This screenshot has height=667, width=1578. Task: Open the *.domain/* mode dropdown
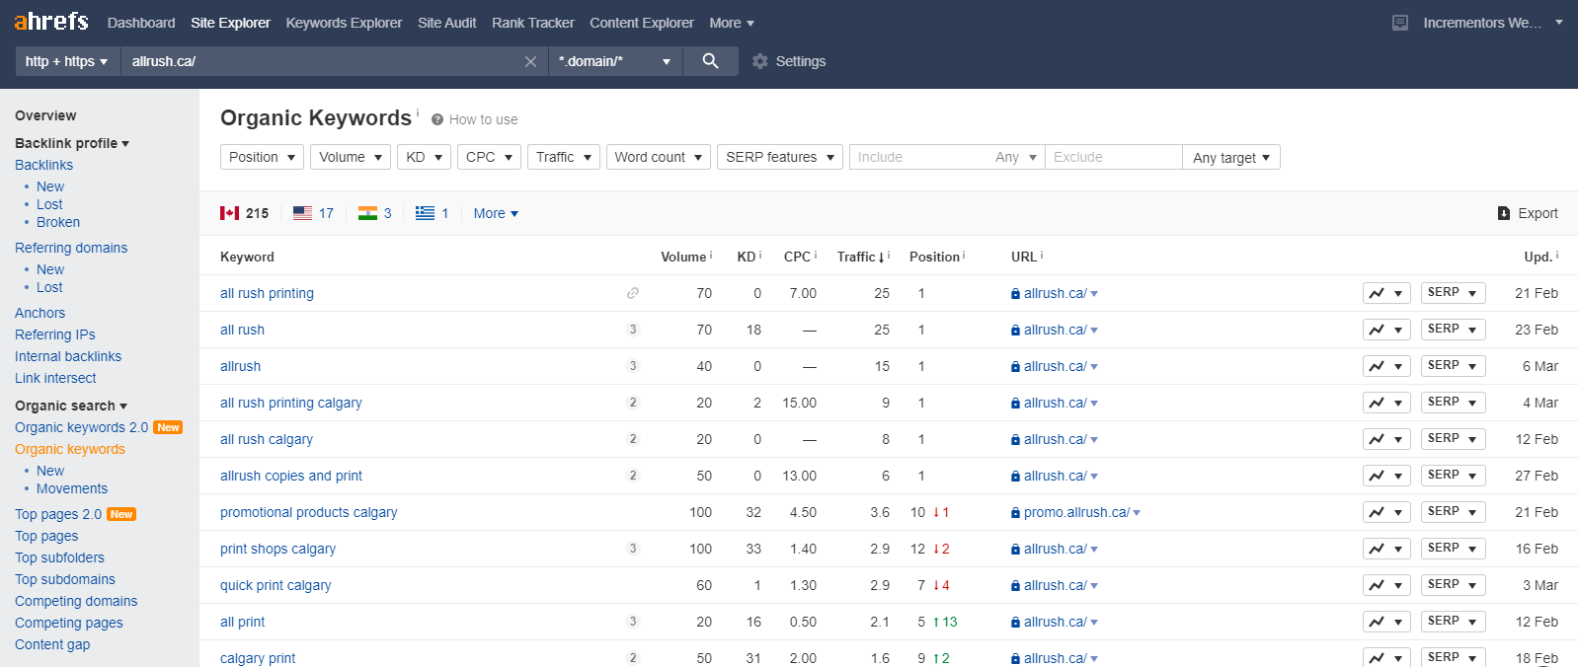(x=614, y=61)
